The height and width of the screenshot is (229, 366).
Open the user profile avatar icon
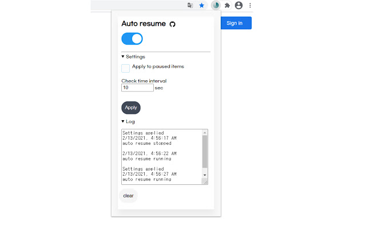238,5
